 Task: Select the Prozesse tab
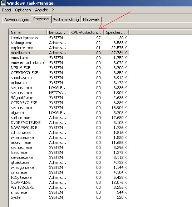[x=41, y=19]
